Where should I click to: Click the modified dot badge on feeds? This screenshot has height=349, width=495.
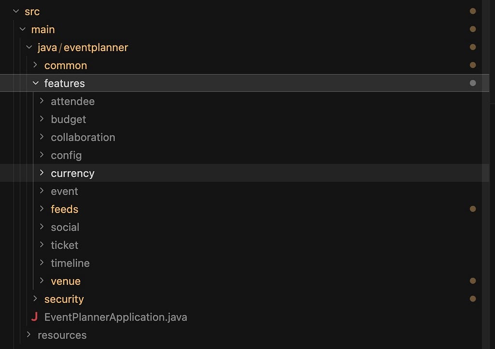point(473,209)
